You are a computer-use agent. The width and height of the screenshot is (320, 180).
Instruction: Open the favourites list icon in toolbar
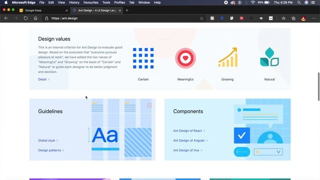pyautogui.click(x=283, y=18)
